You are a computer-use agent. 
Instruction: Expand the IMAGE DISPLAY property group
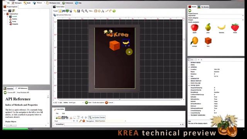(189, 81)
